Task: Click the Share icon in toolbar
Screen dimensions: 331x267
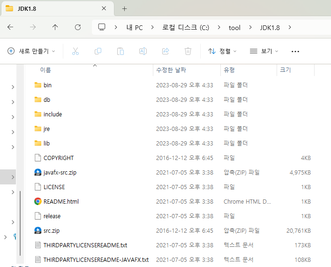Action: [x=165, y=51]
